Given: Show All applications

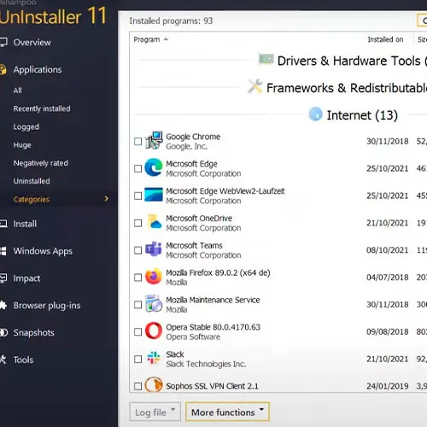Looking at the screenshot, I should coord(17,91).
